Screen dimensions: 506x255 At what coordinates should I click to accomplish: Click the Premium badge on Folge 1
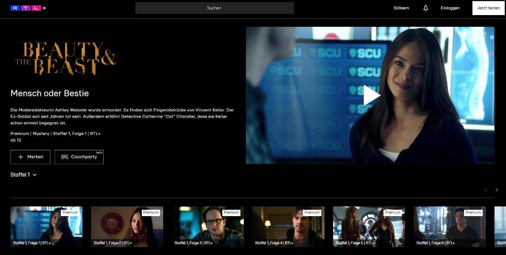coord(70,212)
